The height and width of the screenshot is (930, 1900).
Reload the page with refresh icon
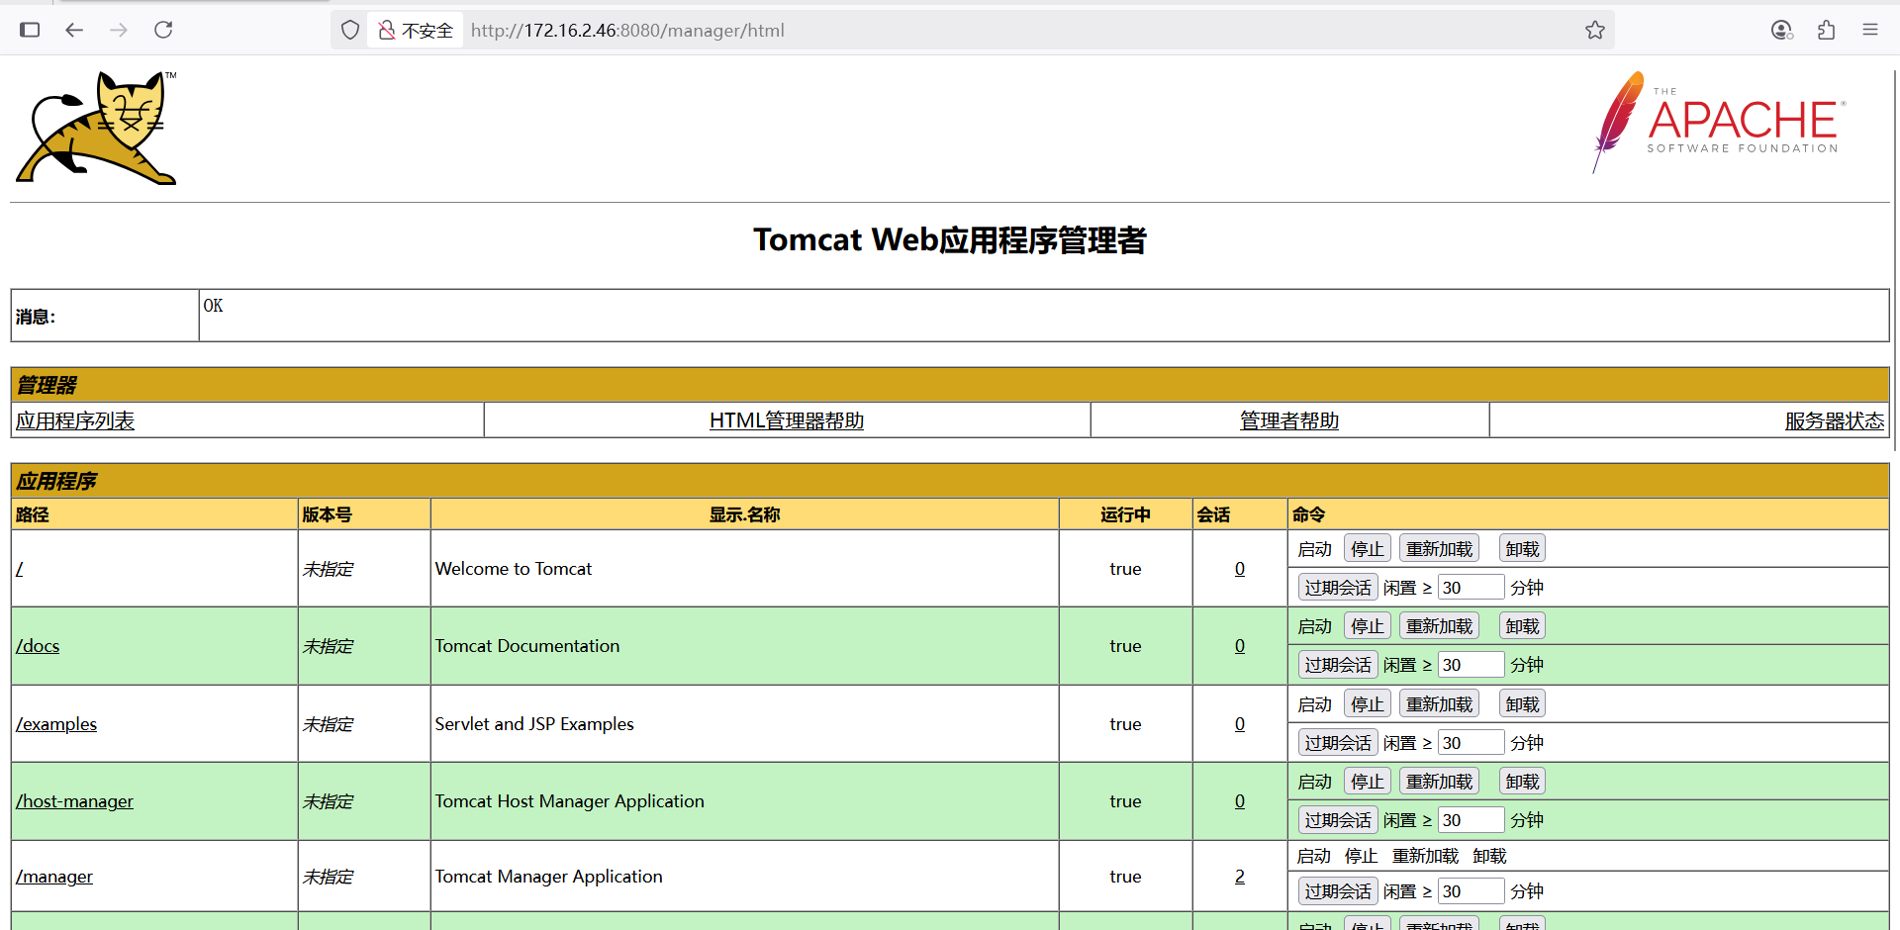[163, 30]
